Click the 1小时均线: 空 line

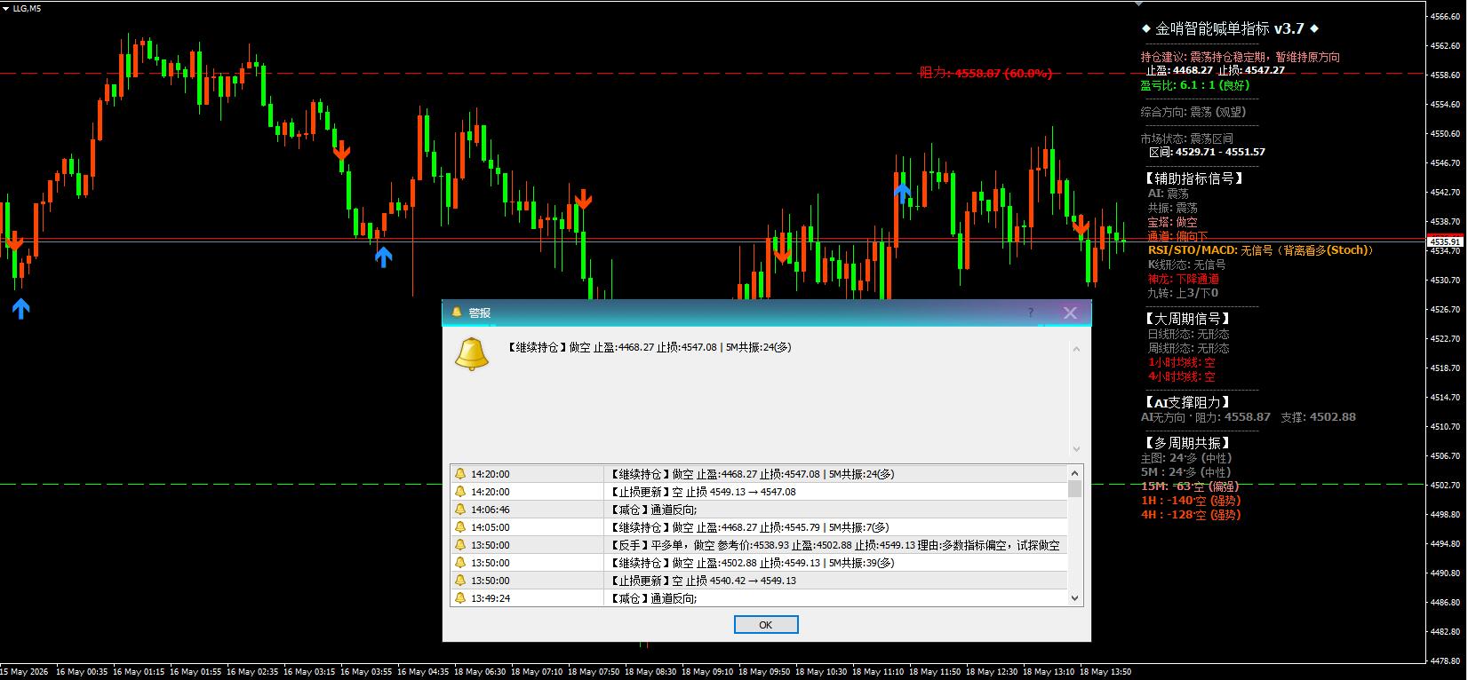(1181, 362)
